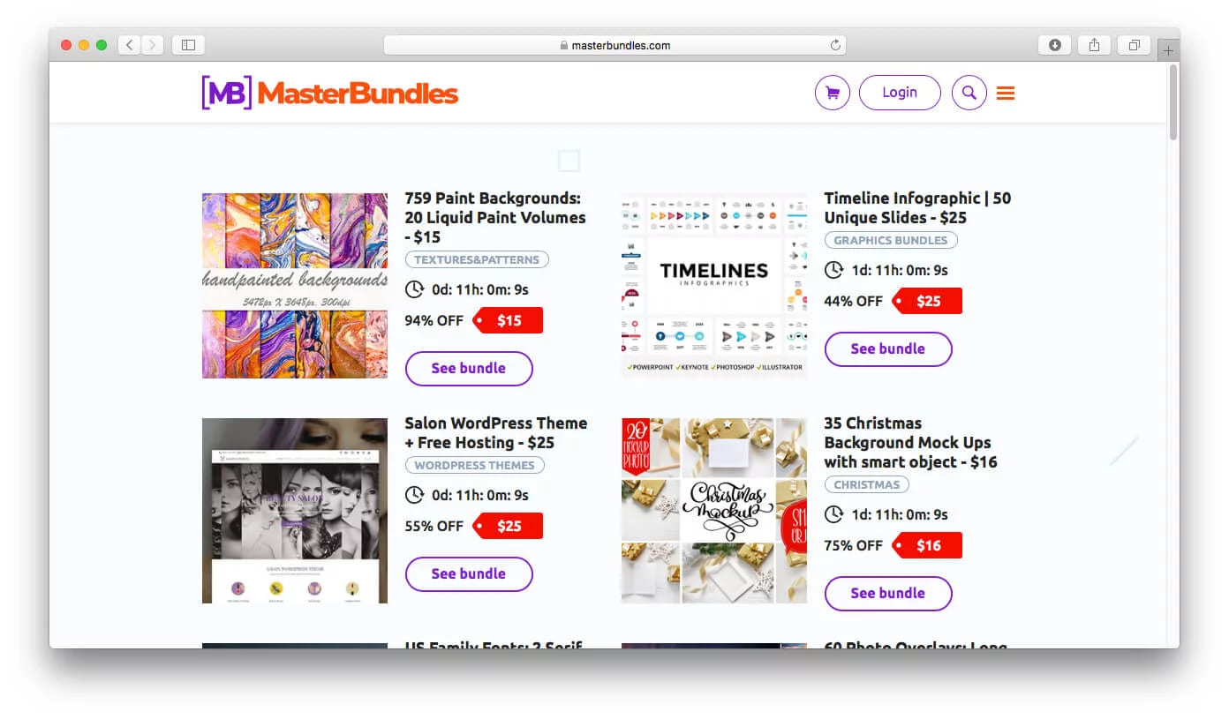The image size is (1229, 719).
Task: Open the WORDPRESS THEMES category tag
Action: tap(475, 465)
